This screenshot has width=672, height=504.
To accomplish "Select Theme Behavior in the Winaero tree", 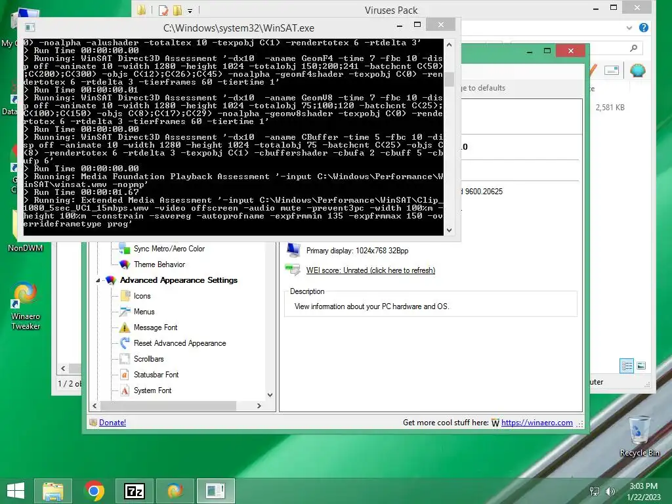I will [x=159, y=264].
